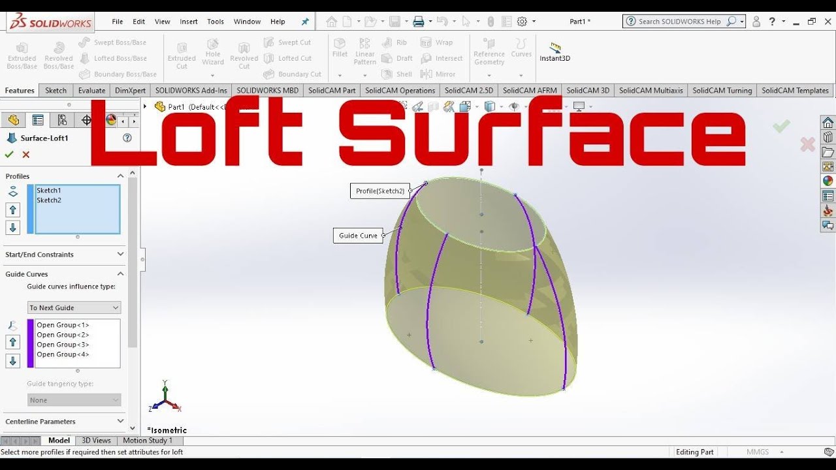Open a file with folder icon
Viewport: 836px width, 470px height.
370,22
